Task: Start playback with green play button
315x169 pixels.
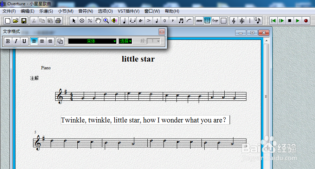Action: [297, 21]
